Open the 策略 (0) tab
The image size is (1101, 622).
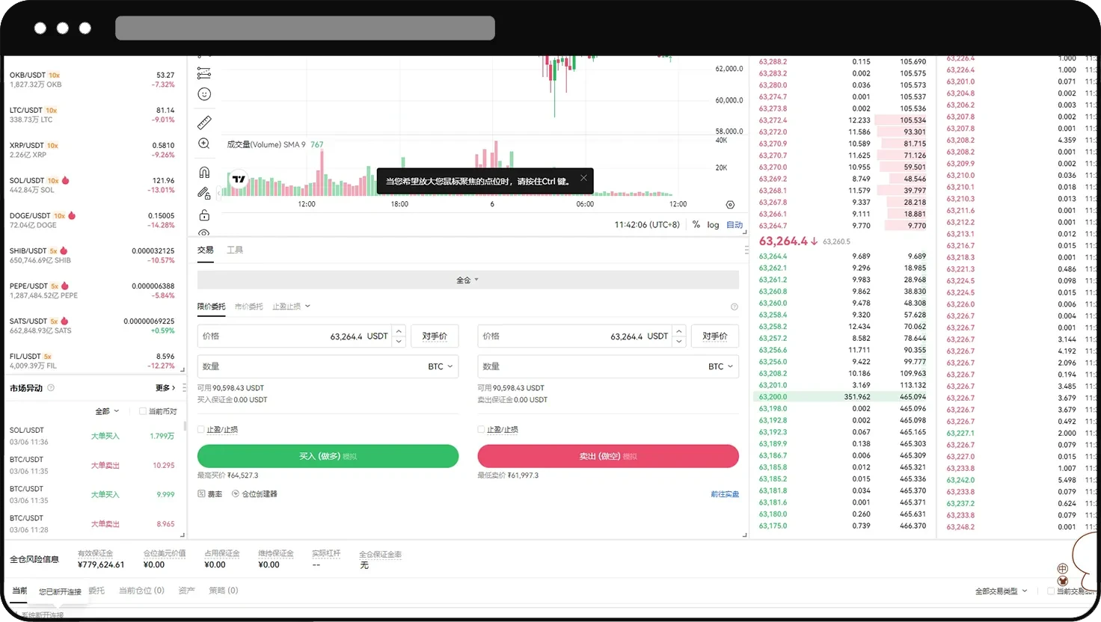224,591
